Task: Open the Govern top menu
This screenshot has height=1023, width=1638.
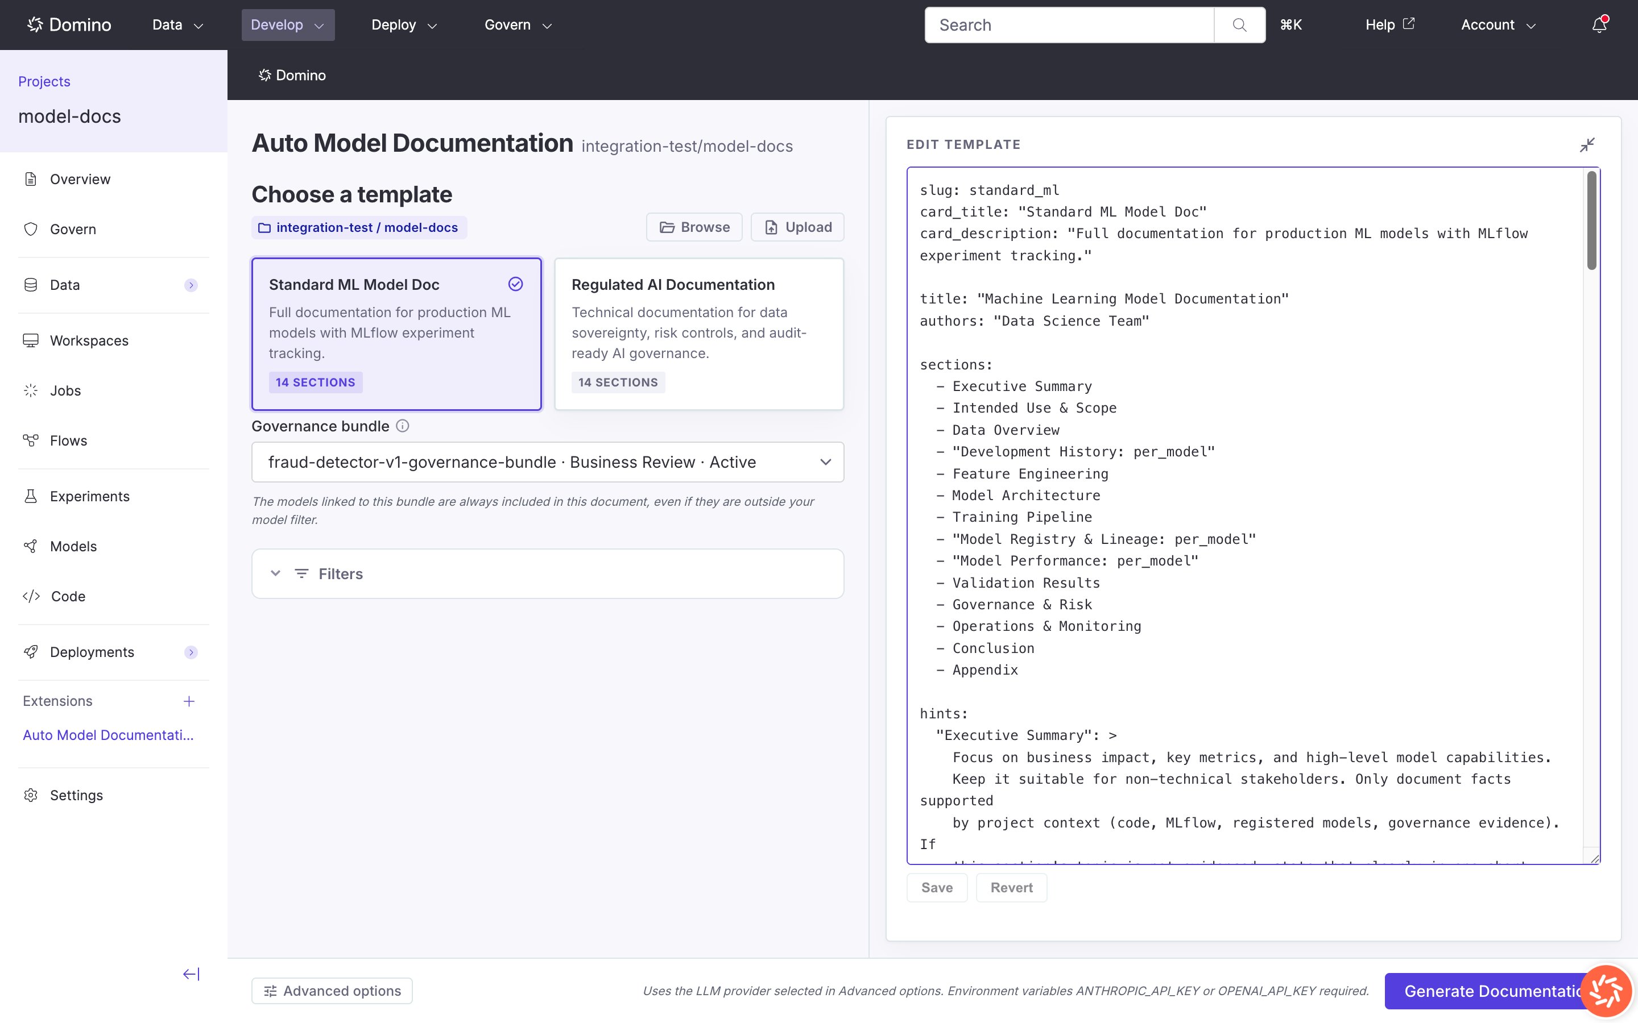Action: click(x=518, y=25)
